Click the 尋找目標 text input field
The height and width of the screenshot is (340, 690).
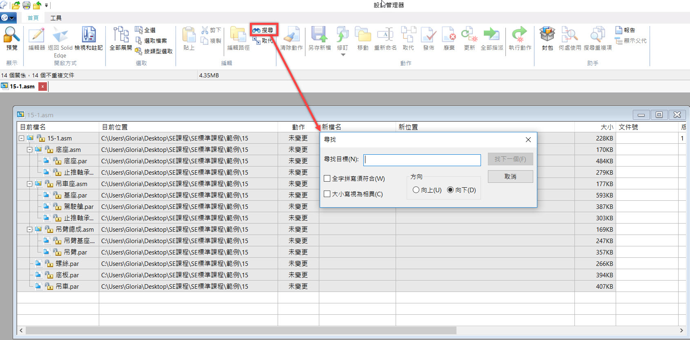click(422, 160)
